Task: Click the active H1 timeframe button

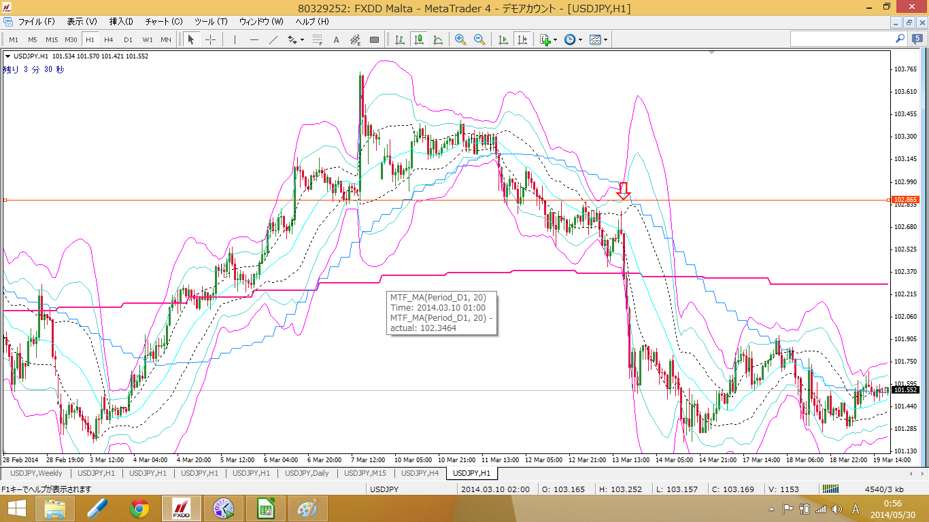Action: [x=90, y=39]
